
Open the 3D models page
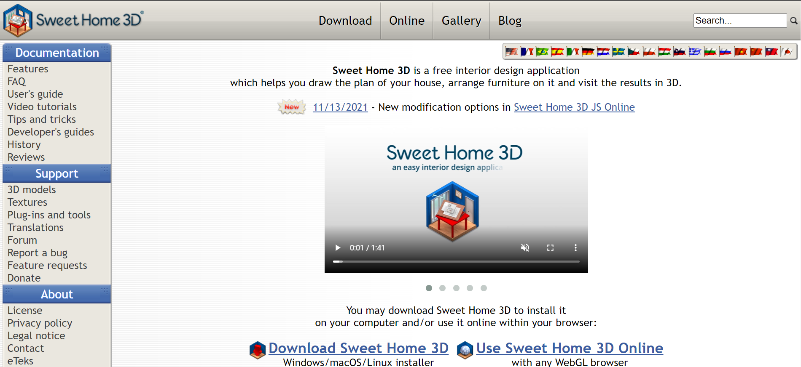[32, 189]
